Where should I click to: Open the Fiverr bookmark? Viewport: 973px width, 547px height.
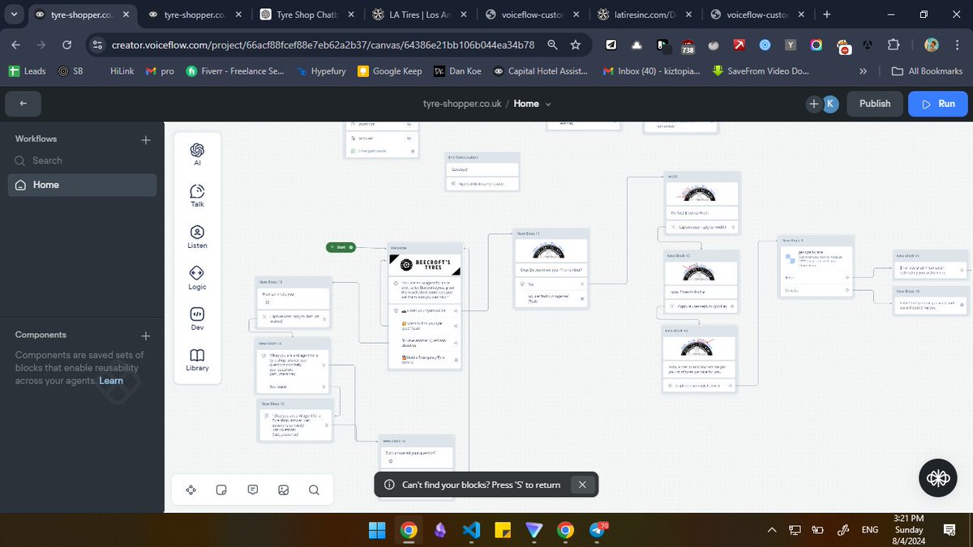(x=235, y=71)
